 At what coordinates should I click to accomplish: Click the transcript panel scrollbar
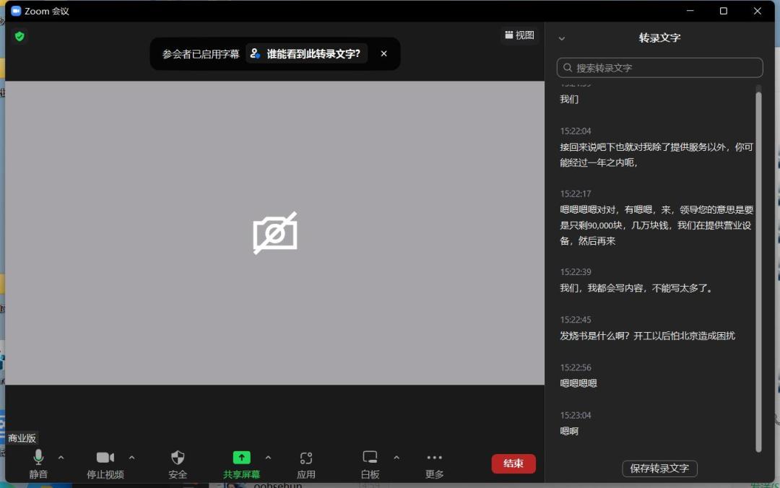pyautogui.click(x=758, y=271)
